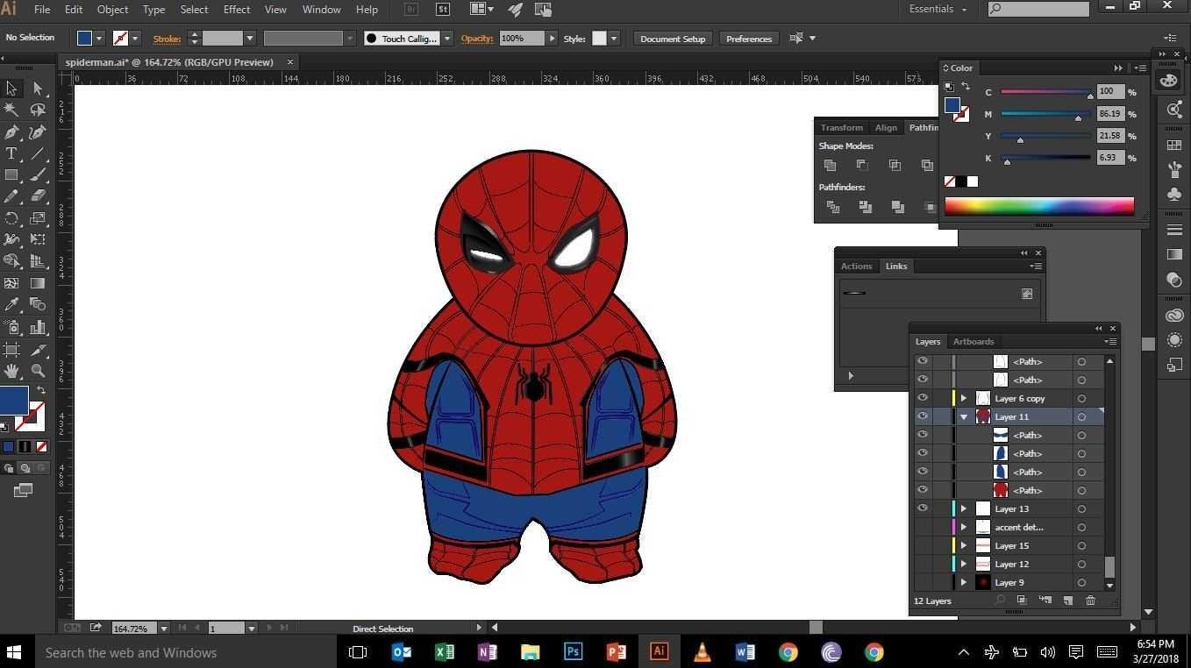This screenshot has height=668, width=1191.
Task: Click the Stroke label link
Action: 167,39
